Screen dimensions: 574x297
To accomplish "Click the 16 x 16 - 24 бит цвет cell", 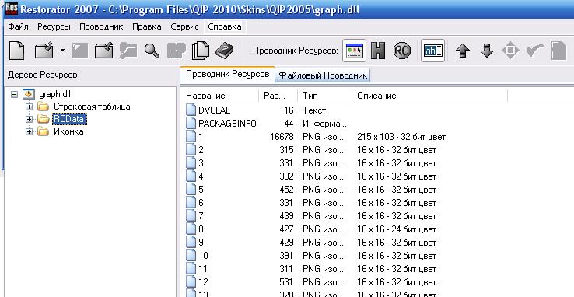I will click(x=397, y=229).
